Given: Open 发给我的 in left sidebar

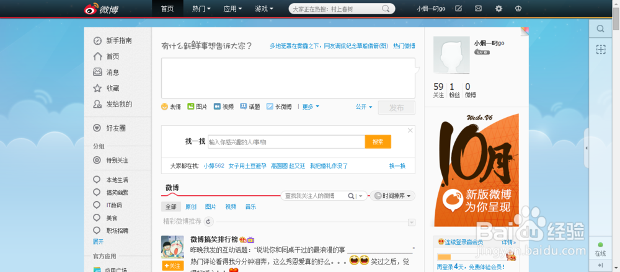Looking at the screenshot, I should (112, 104).
